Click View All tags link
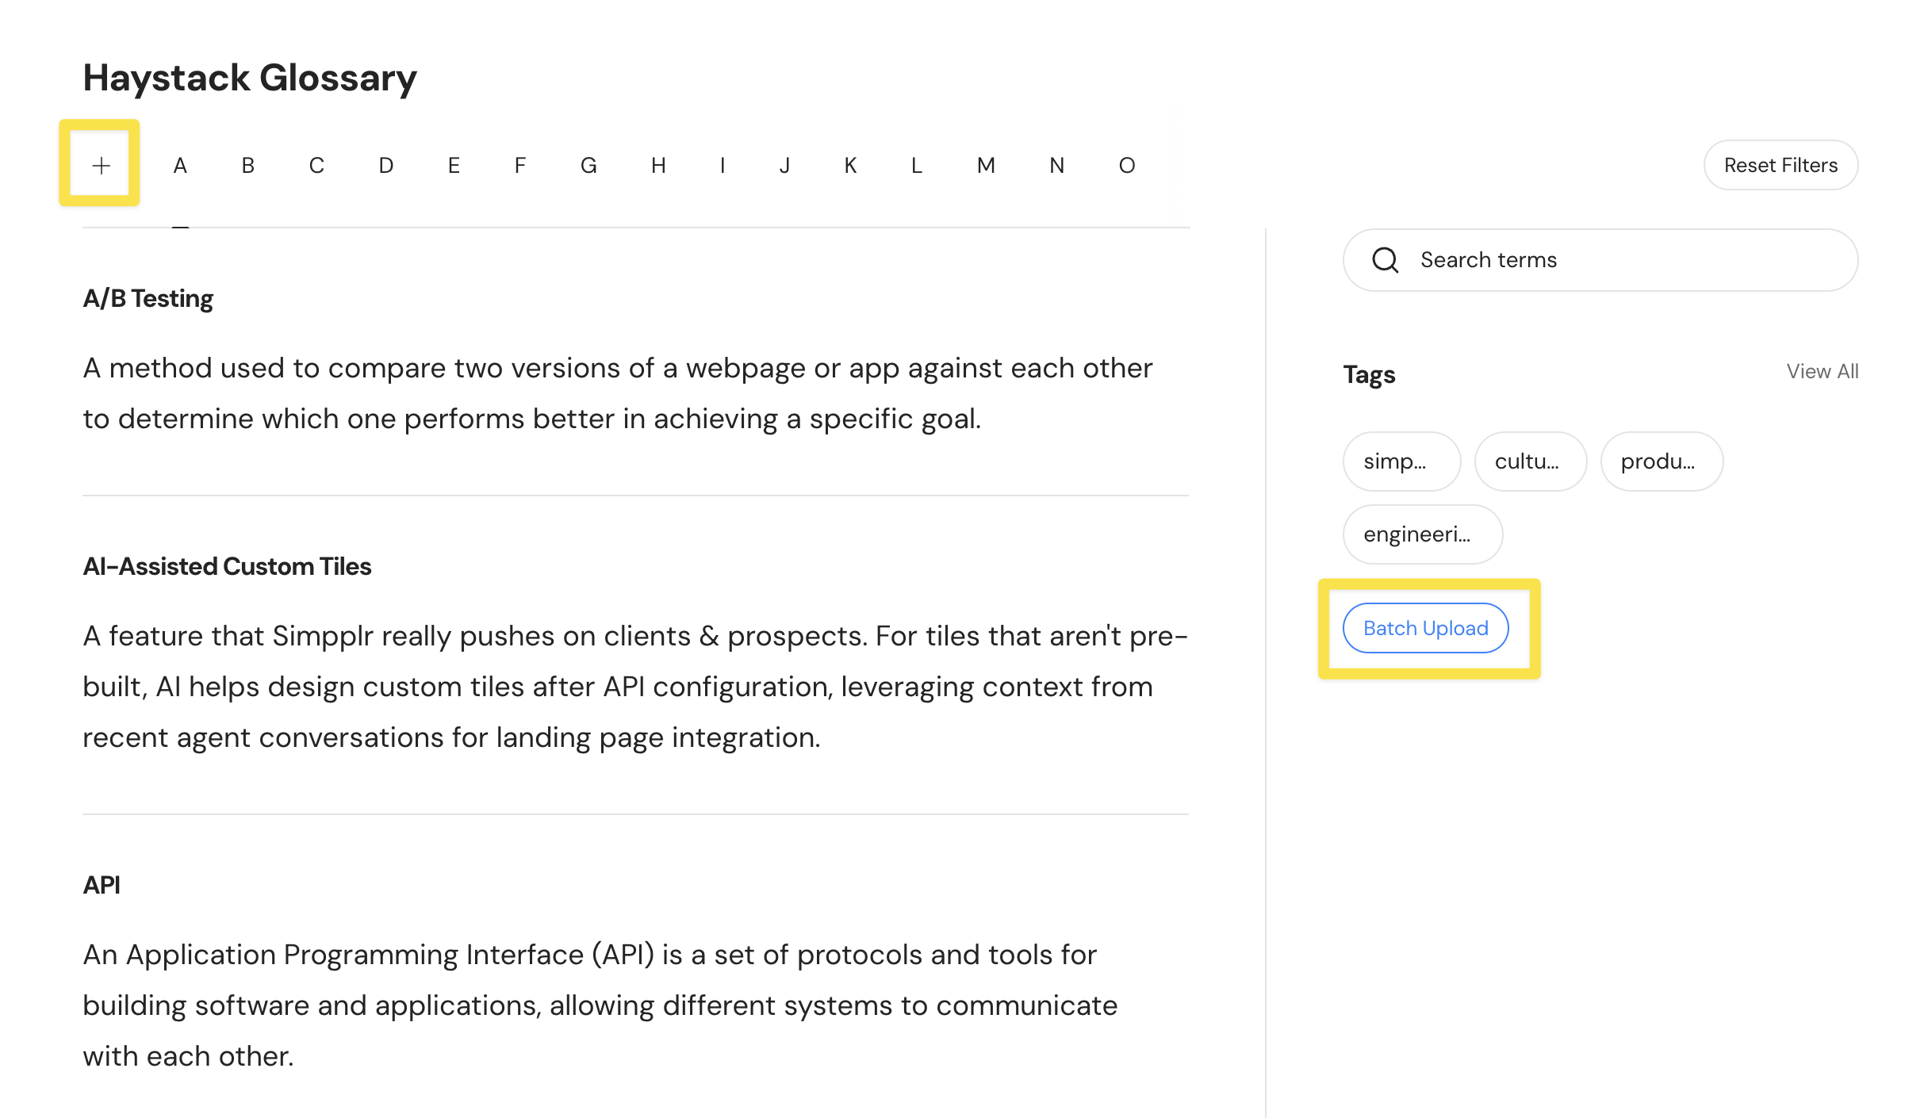The height and width of the screenshot is (1118, 1905). point(1822,371)
